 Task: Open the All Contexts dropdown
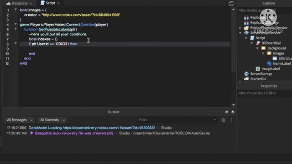[52, 120]
